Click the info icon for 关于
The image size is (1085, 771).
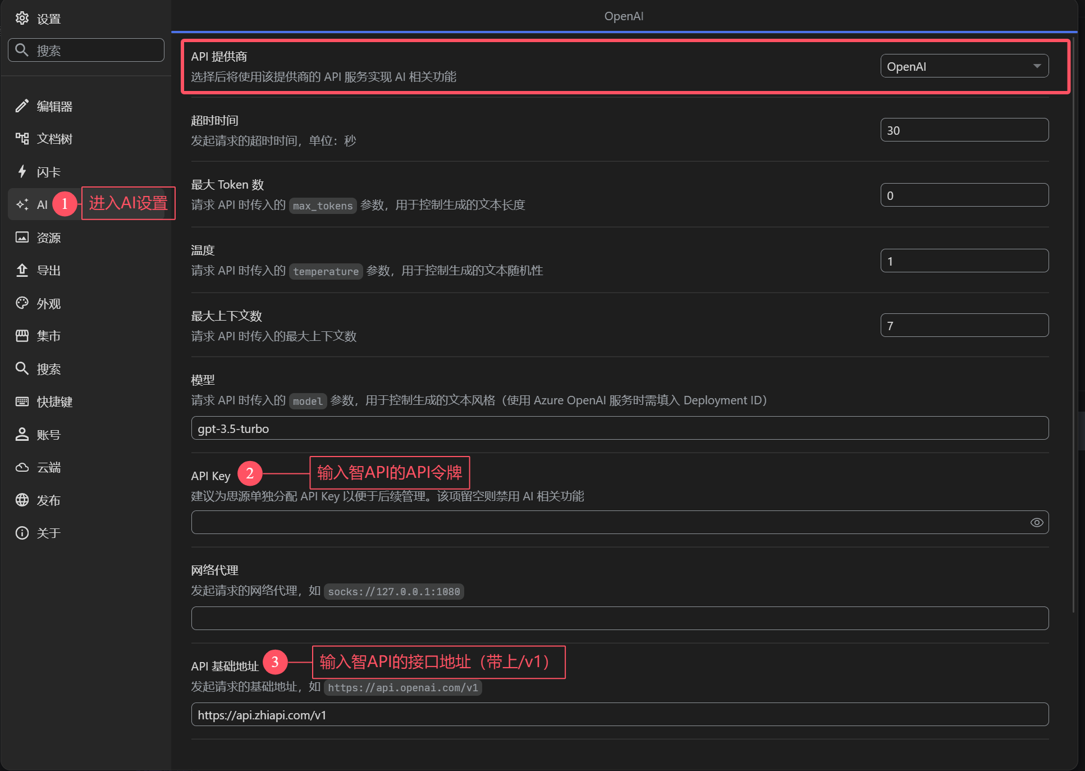[x=22, y=533]
